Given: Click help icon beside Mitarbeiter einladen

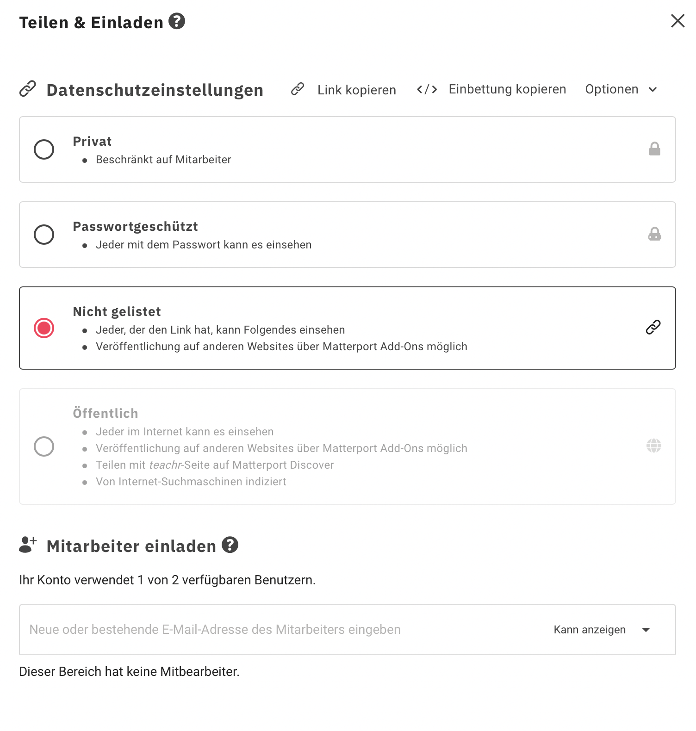Looking at the screenshot, I should tap(230, 545).
